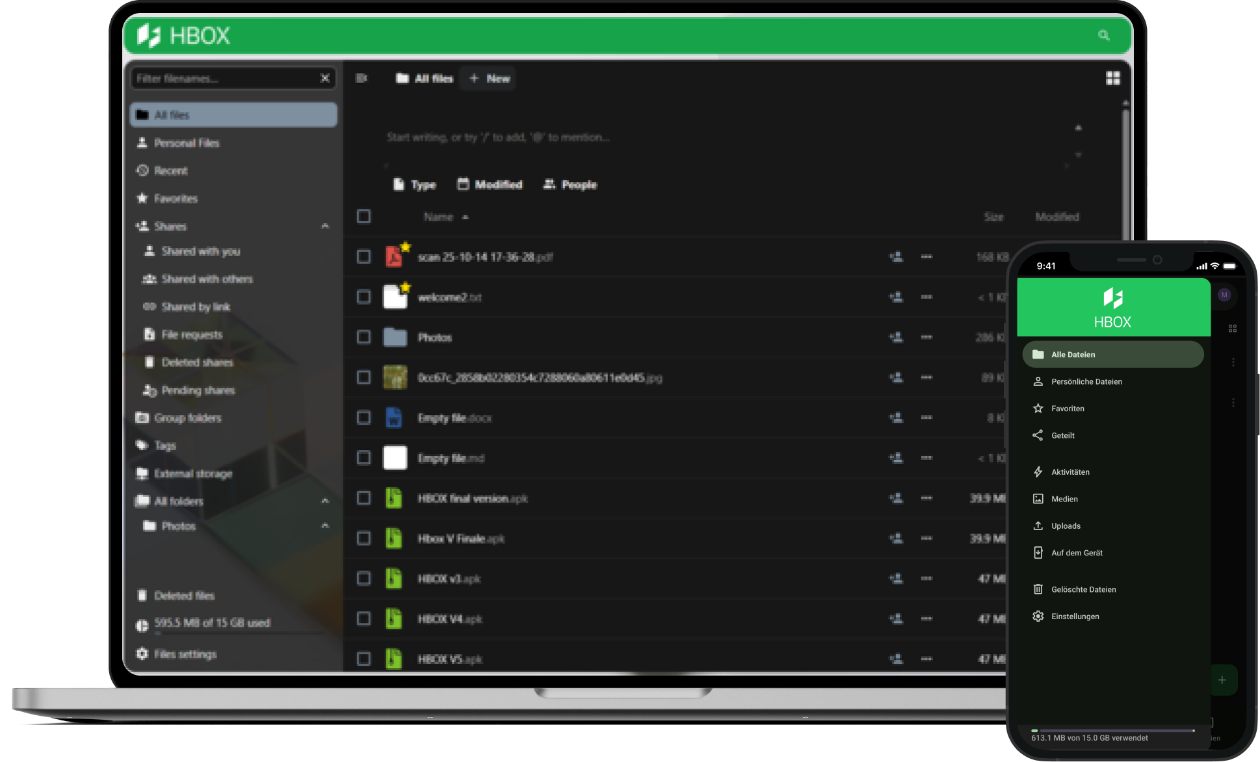
Task: Collapse the All folders tree
Action: [x=325, y=501]
